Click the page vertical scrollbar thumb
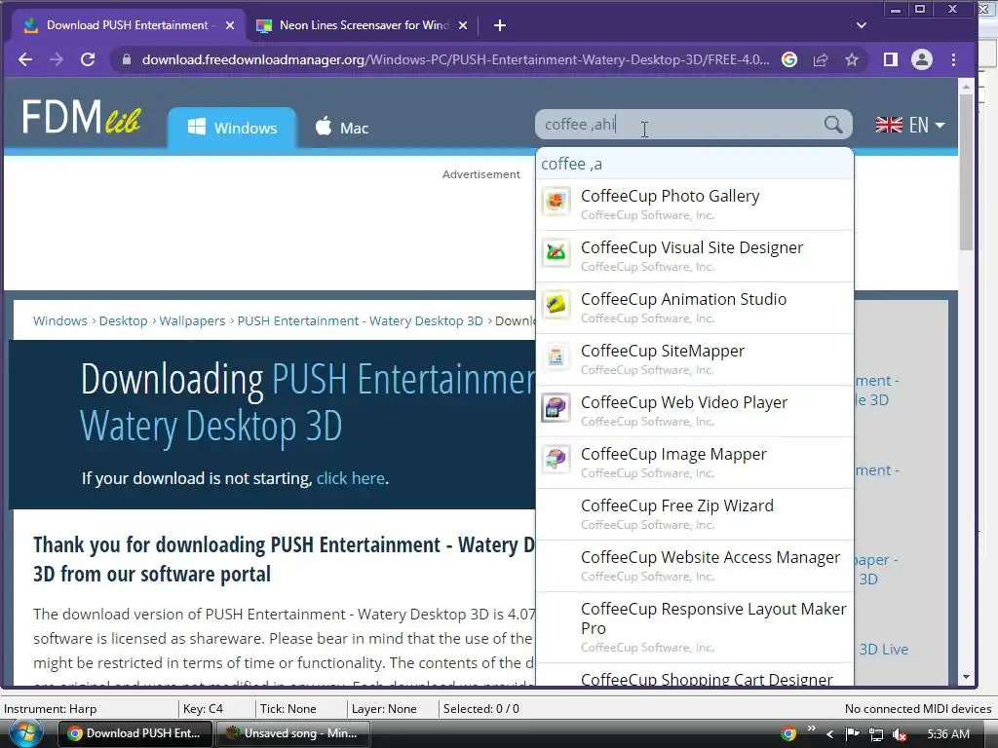Image resolution: width=998 pixels, height=748 pixels. [966, 171]
